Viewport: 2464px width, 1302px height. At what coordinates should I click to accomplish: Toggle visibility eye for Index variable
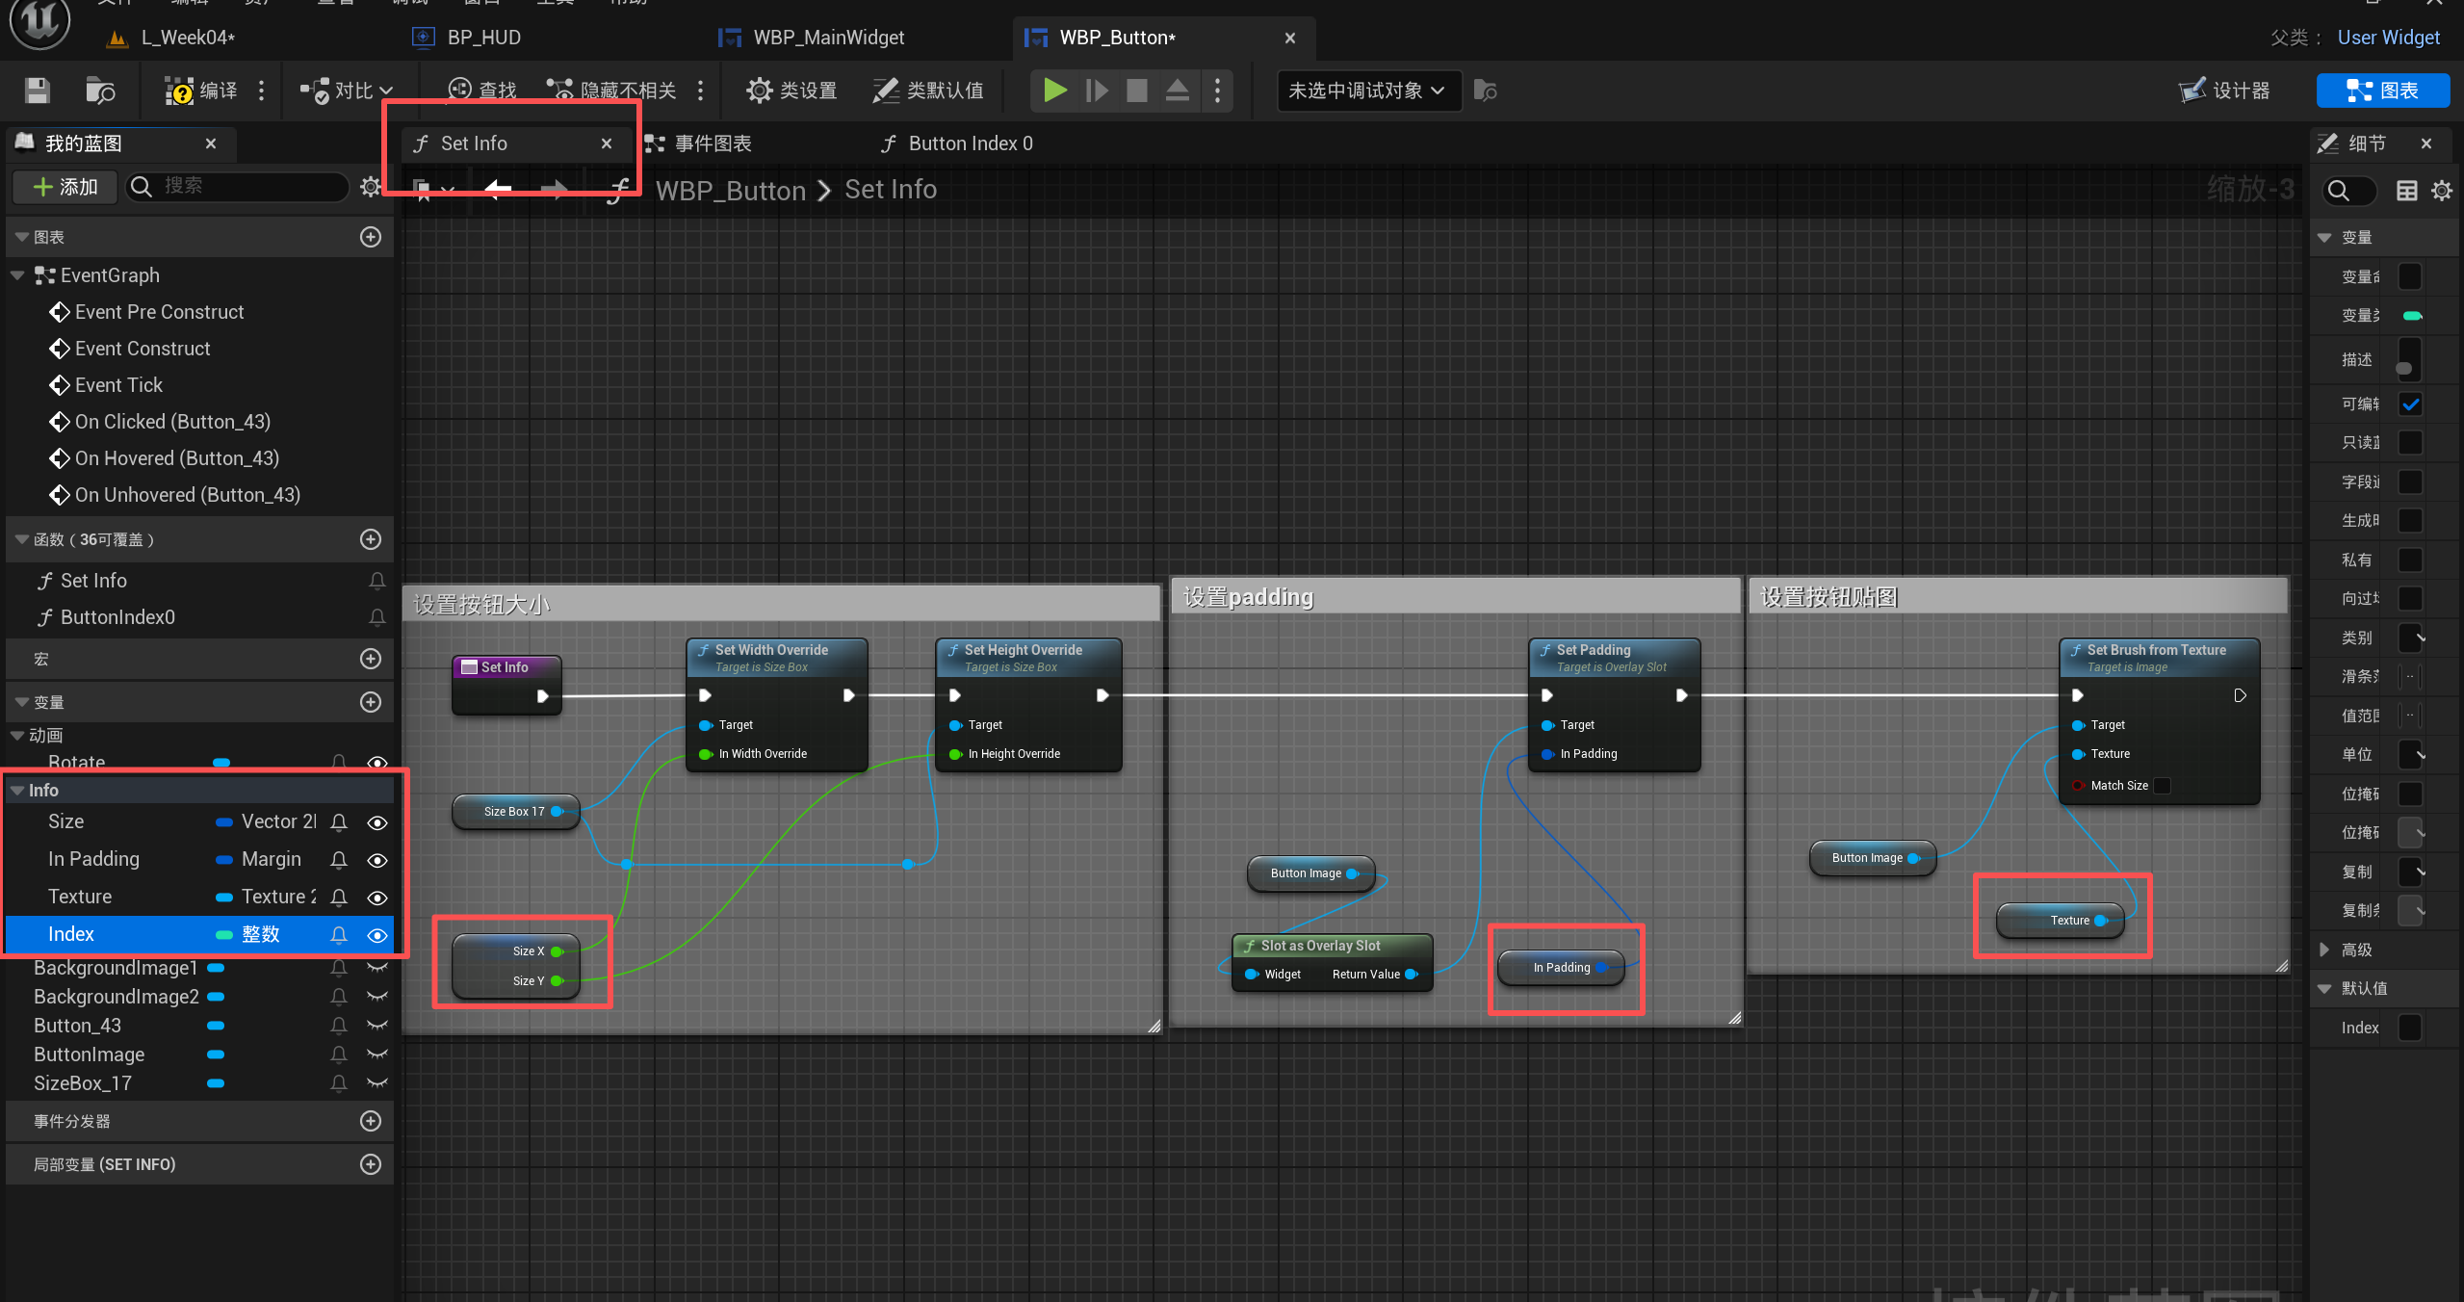pos(377,935)
